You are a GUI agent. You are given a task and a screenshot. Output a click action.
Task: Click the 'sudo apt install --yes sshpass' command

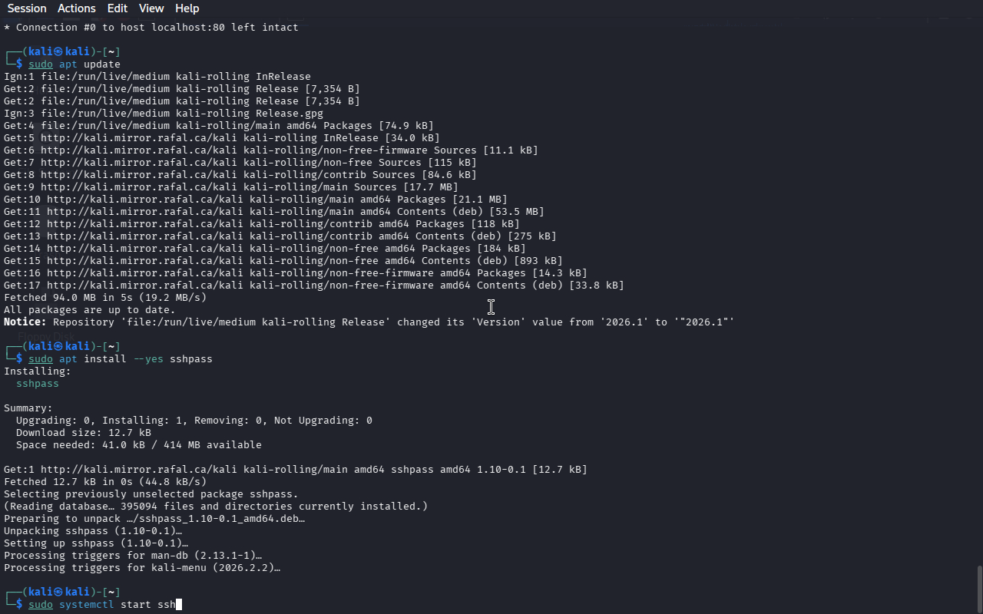121,359
